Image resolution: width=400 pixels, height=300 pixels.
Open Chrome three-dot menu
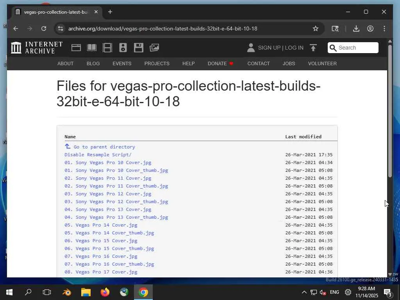(384, 29)
